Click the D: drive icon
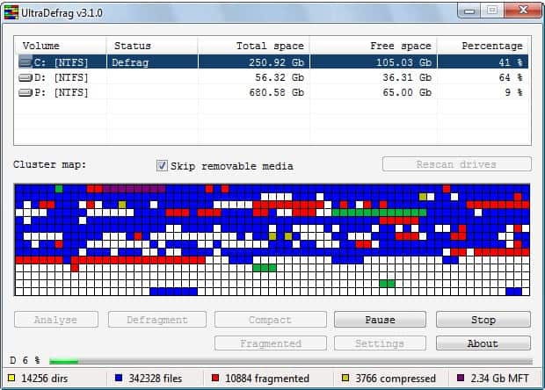 pyautogui.click(x=25, y=77)
